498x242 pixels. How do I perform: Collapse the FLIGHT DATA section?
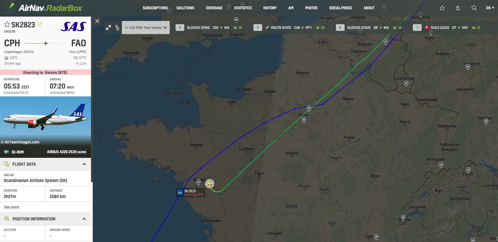click(x=84, y=164)
